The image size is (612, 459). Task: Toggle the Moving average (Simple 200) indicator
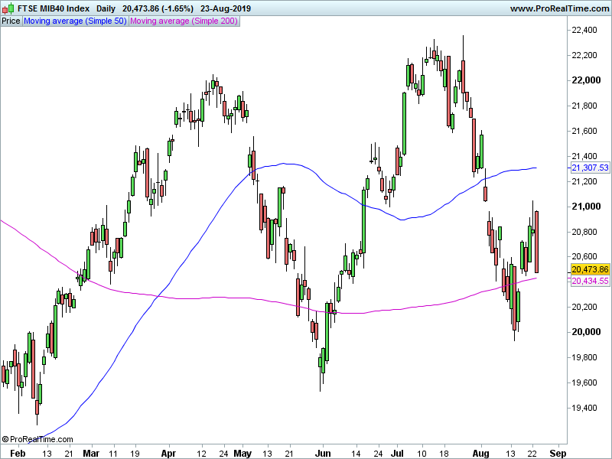coord(184,21)
